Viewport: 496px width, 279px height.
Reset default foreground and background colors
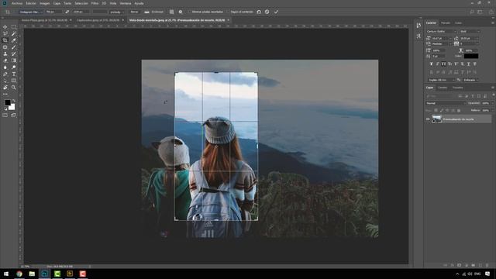pyautogui.click(x=5, y=108)
